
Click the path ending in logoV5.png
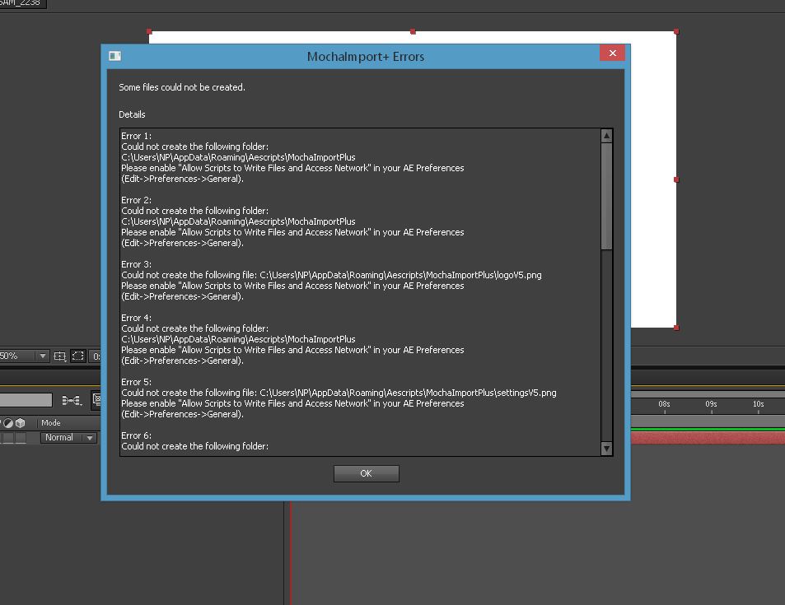tap(400, 275)
